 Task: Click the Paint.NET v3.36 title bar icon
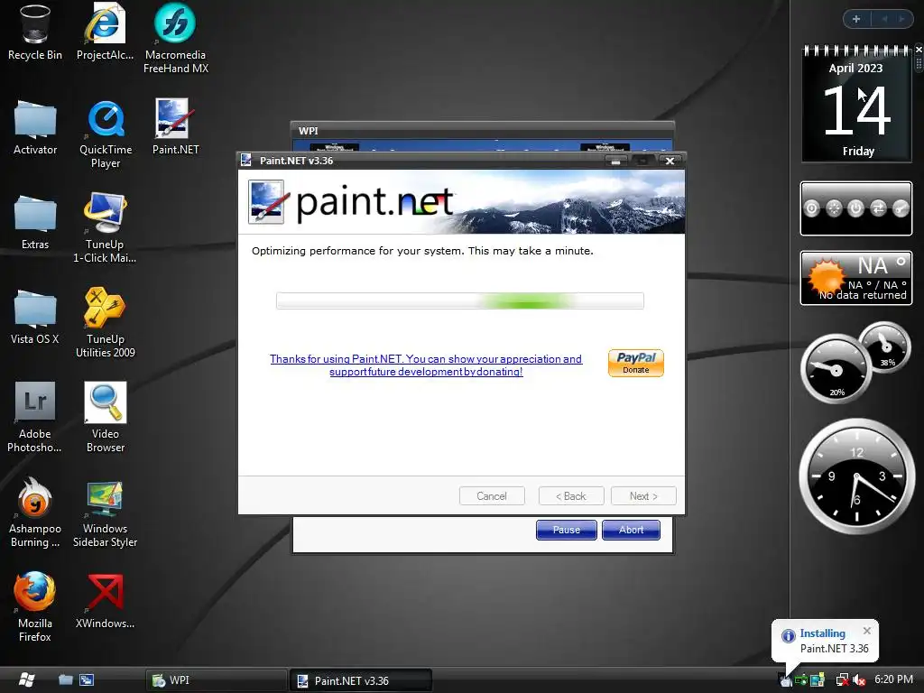(x=246, y=161)
